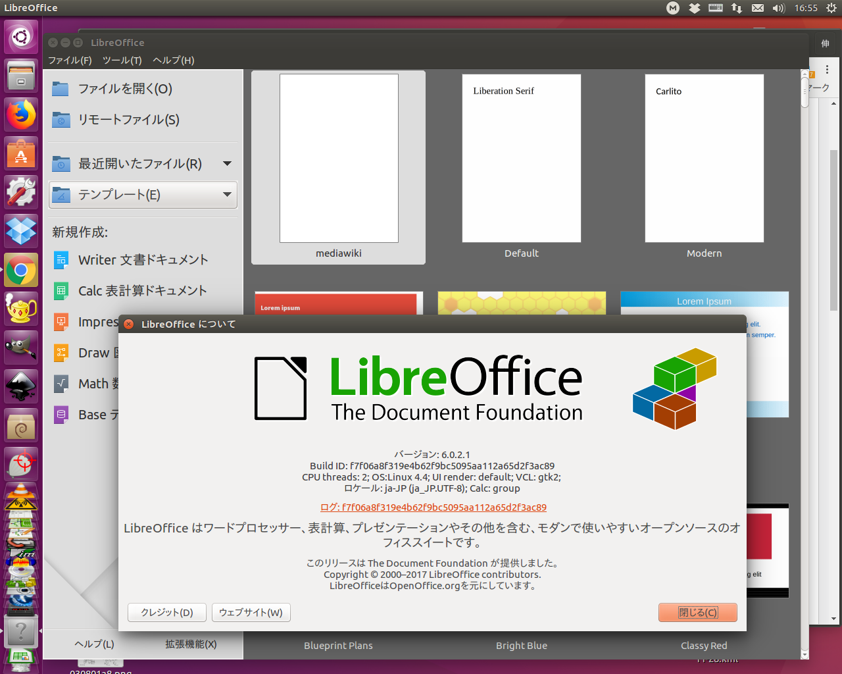Image resolution: width=842 pixels, height=674 pixels.
Task: Click the Writer document icon
Action: (x=61, y=260)
